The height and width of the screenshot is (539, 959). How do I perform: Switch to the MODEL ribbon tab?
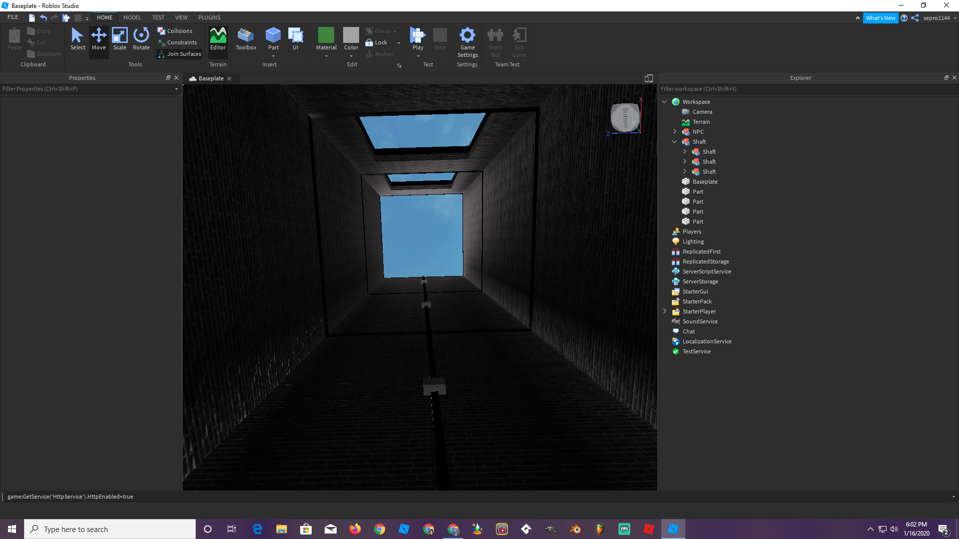pos(132,17)
